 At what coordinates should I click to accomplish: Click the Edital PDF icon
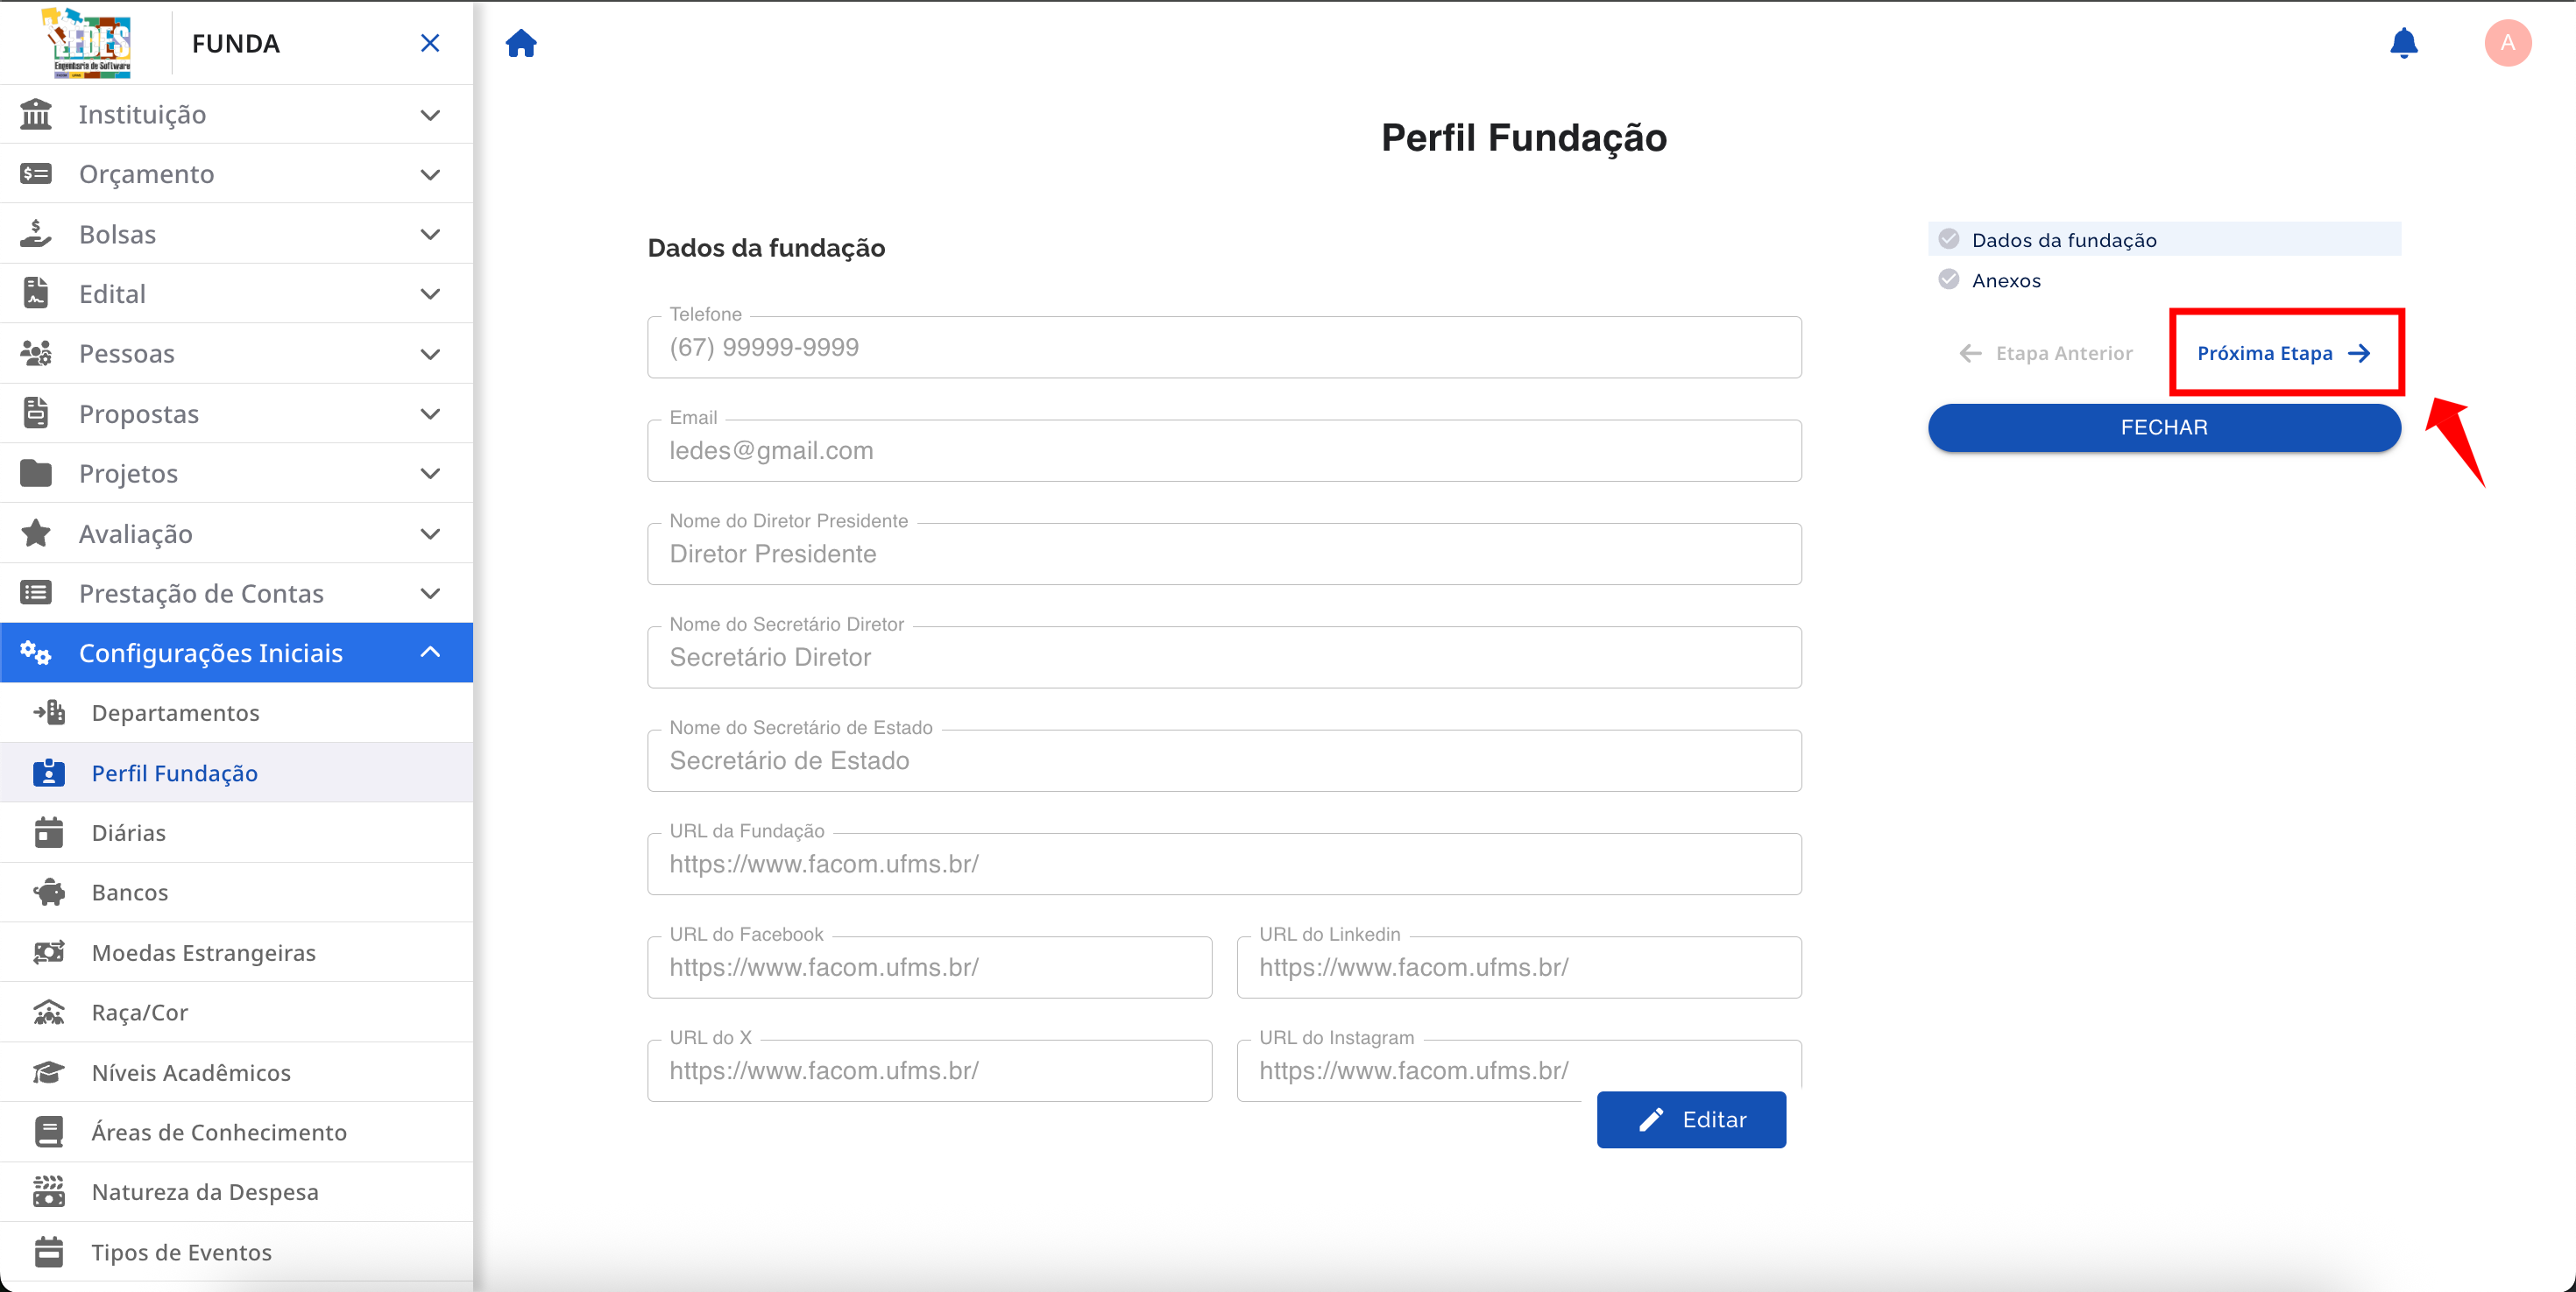tap(37, 293)
